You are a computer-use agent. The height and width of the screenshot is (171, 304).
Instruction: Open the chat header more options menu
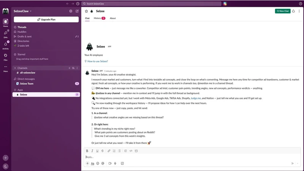(299, 11)
